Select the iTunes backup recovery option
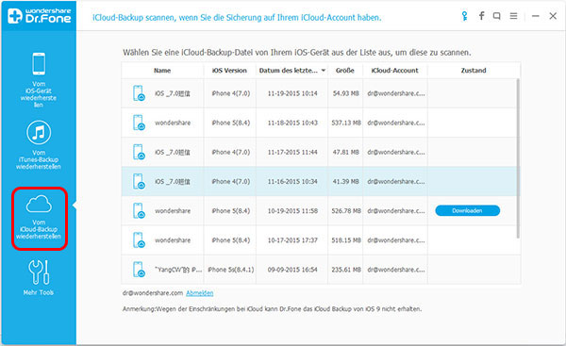The image size is (566, 346). 39,145
